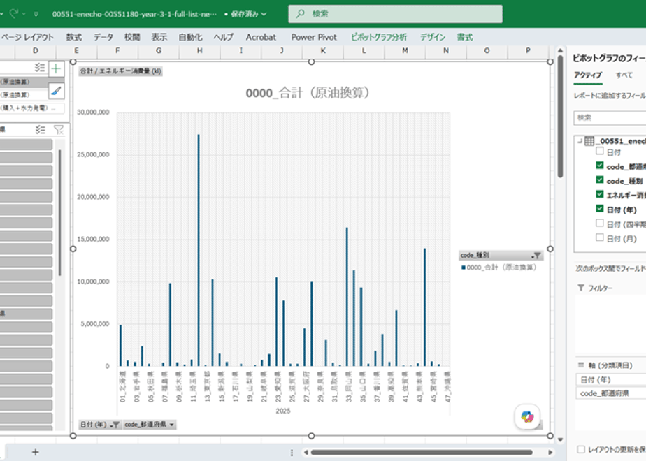
Task: Click the 軸 (分類項目) area icon
Action: click(x=581, y=365)
